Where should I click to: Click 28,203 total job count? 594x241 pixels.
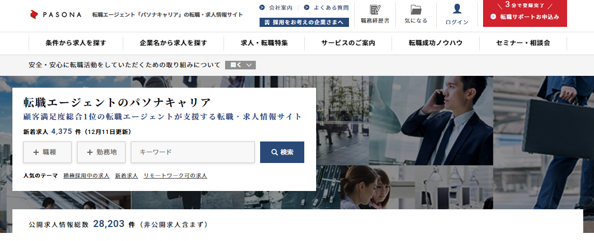click(109, 224)
